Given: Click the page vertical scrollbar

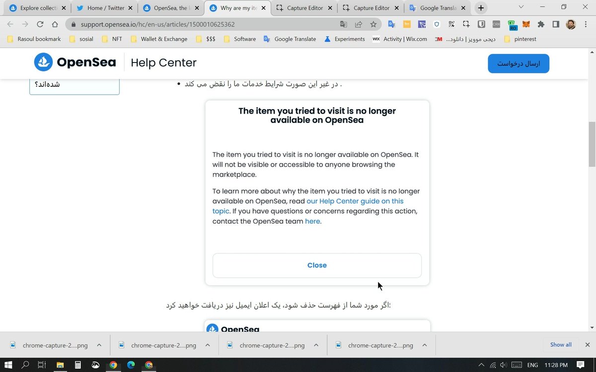Looking at the screenshot, I should (592, 144).
